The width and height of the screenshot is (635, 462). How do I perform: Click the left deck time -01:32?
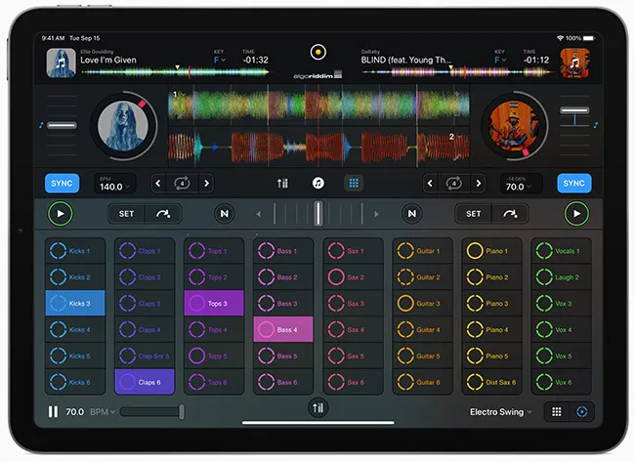pos(256,60)
